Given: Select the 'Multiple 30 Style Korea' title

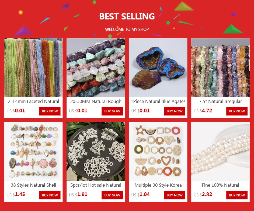Looking at the screenshot, I should 158,185.
